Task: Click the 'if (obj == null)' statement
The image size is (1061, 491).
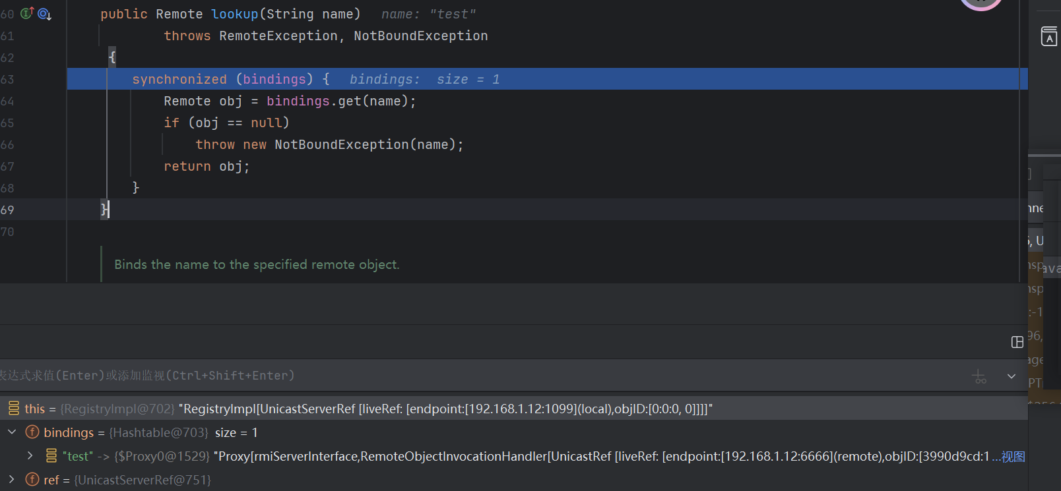Action: (227, 123)
